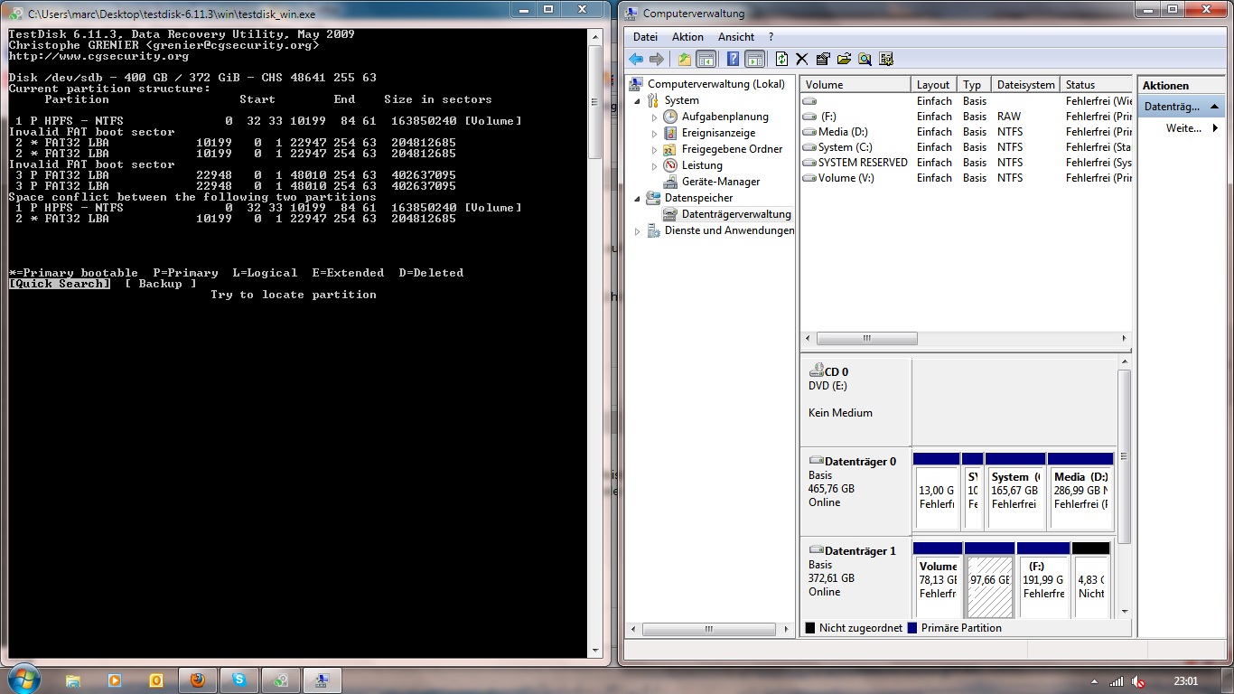The width and height of the screenshot is (1234, 694).
Task: Expand the Freigegebene Ordner node
Action: [x=654, y=149]
